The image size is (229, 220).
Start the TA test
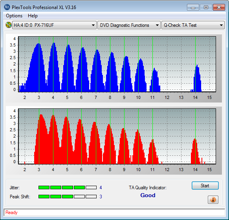click(x=205, y=186)
